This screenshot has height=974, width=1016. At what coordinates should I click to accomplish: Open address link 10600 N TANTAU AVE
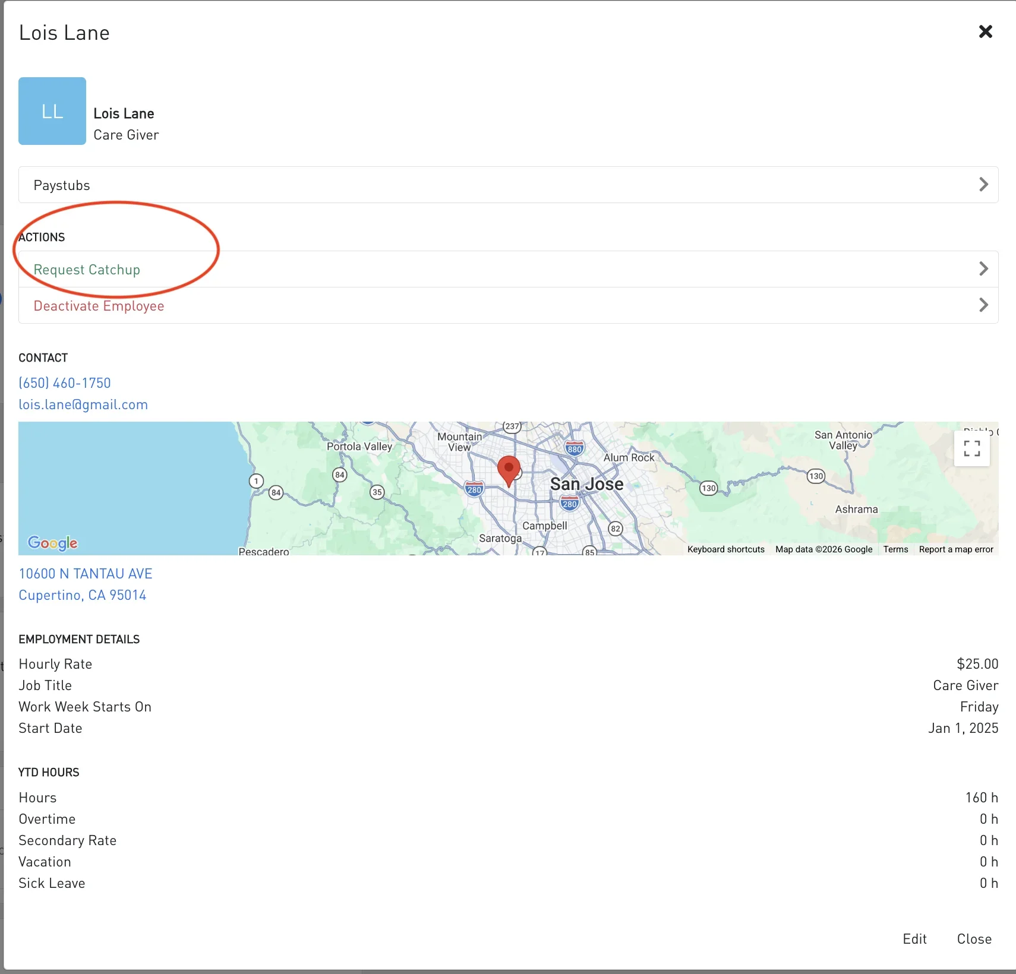coord(86,574)
